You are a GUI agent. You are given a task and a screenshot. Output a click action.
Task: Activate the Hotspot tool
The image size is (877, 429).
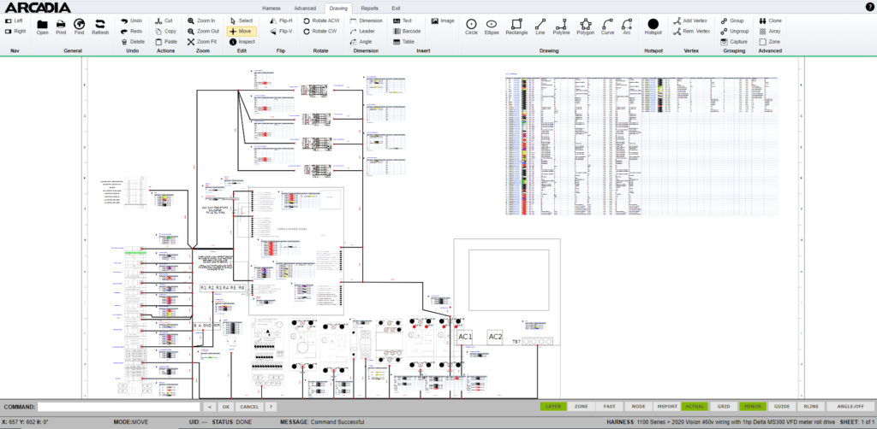point(653,26)
